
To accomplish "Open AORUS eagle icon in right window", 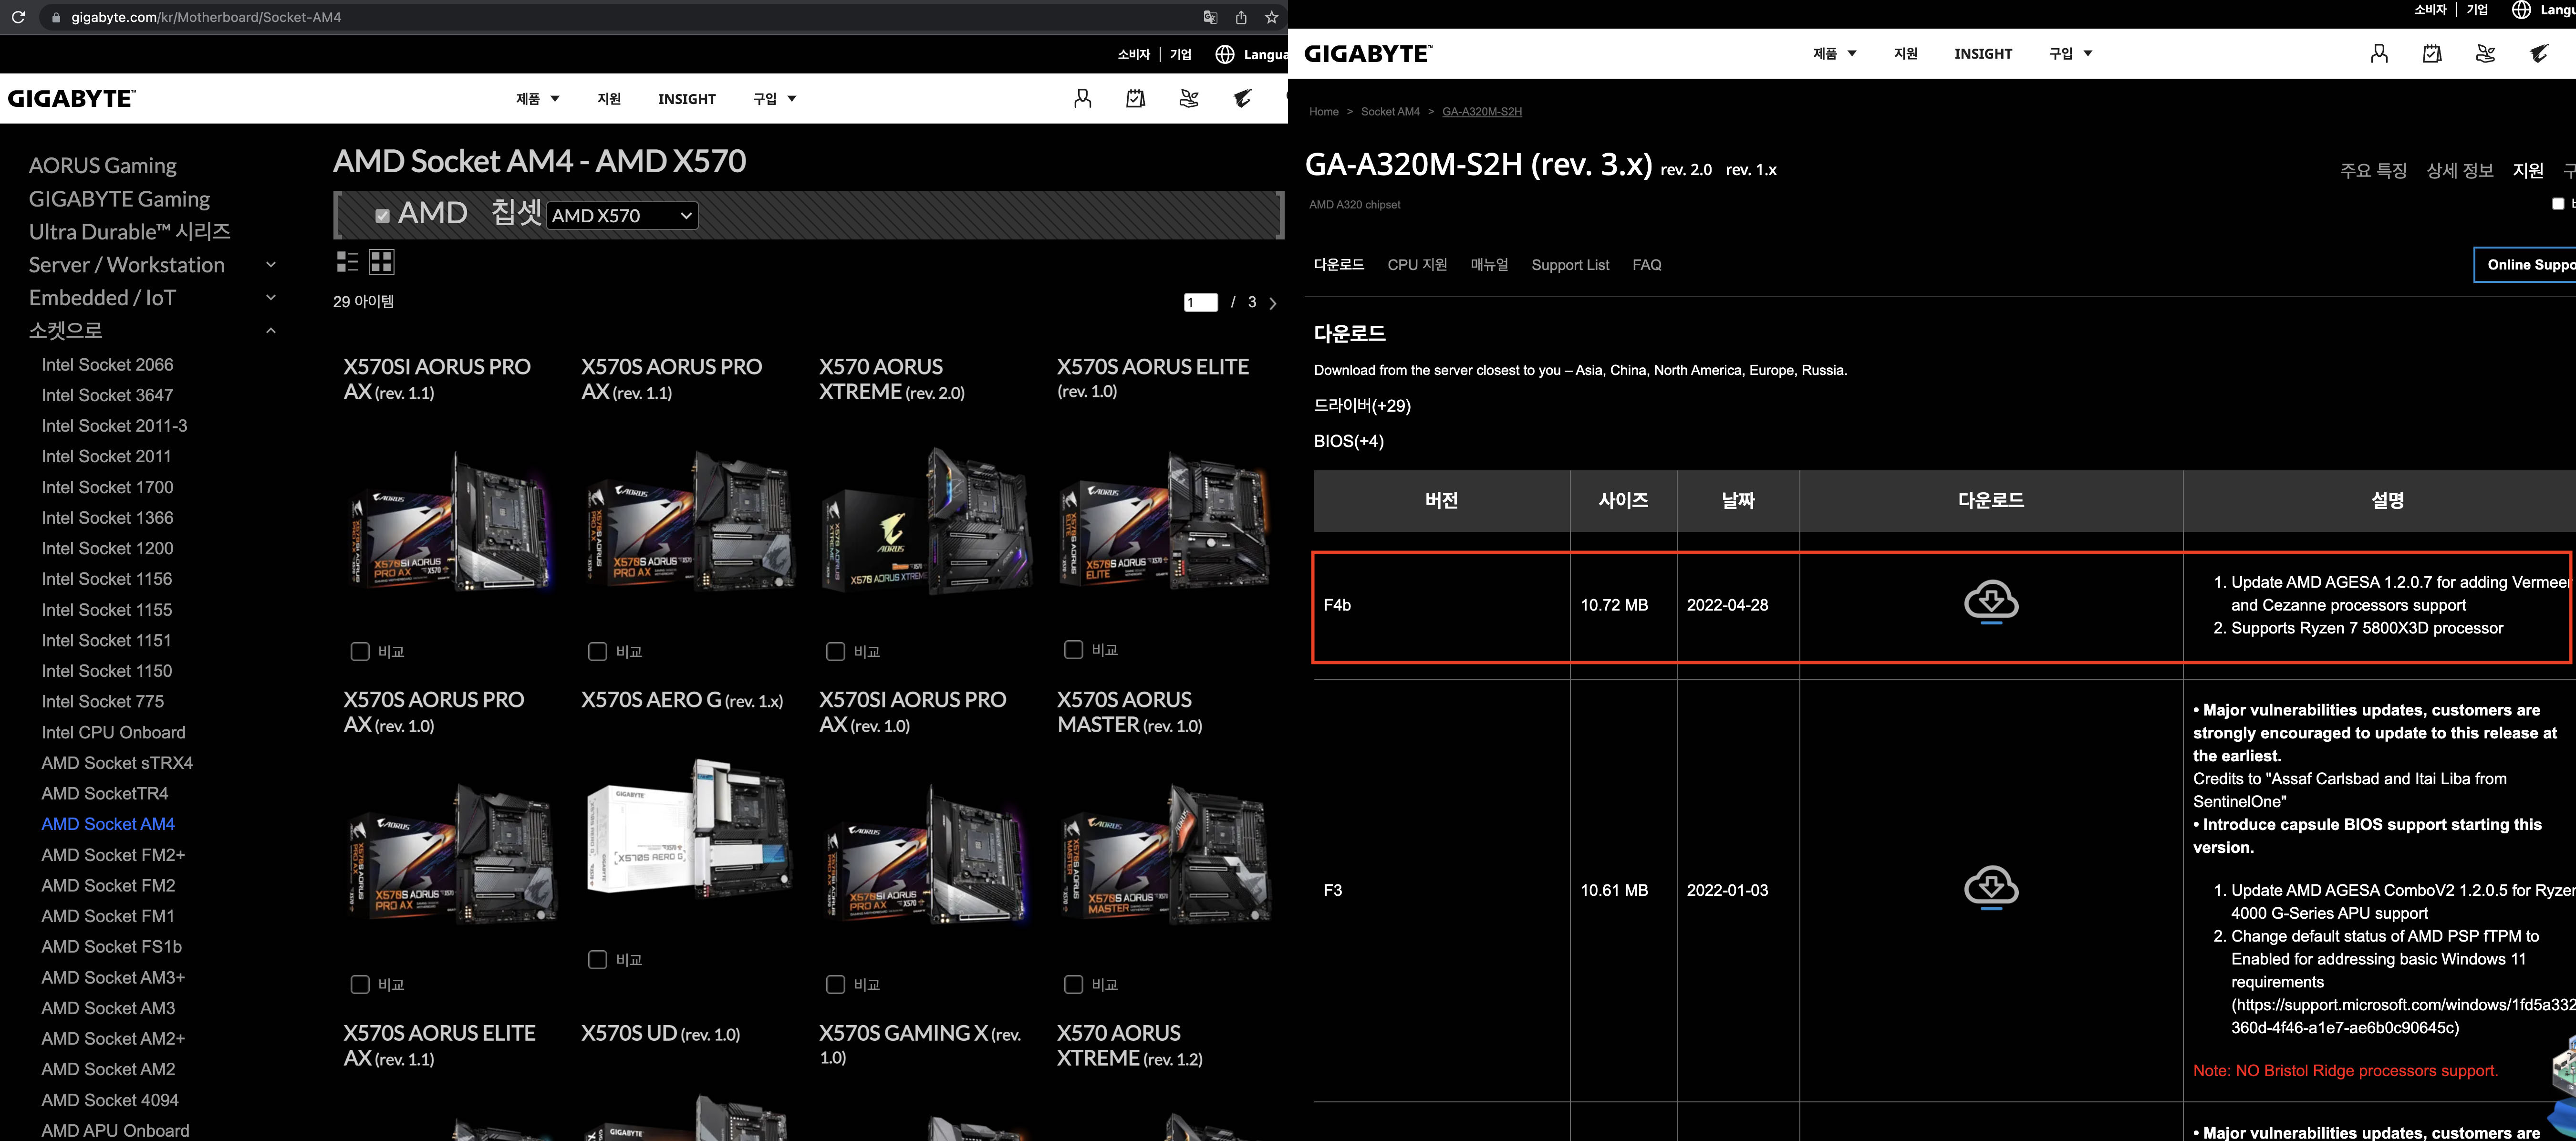I will [x=2539, y=53].
